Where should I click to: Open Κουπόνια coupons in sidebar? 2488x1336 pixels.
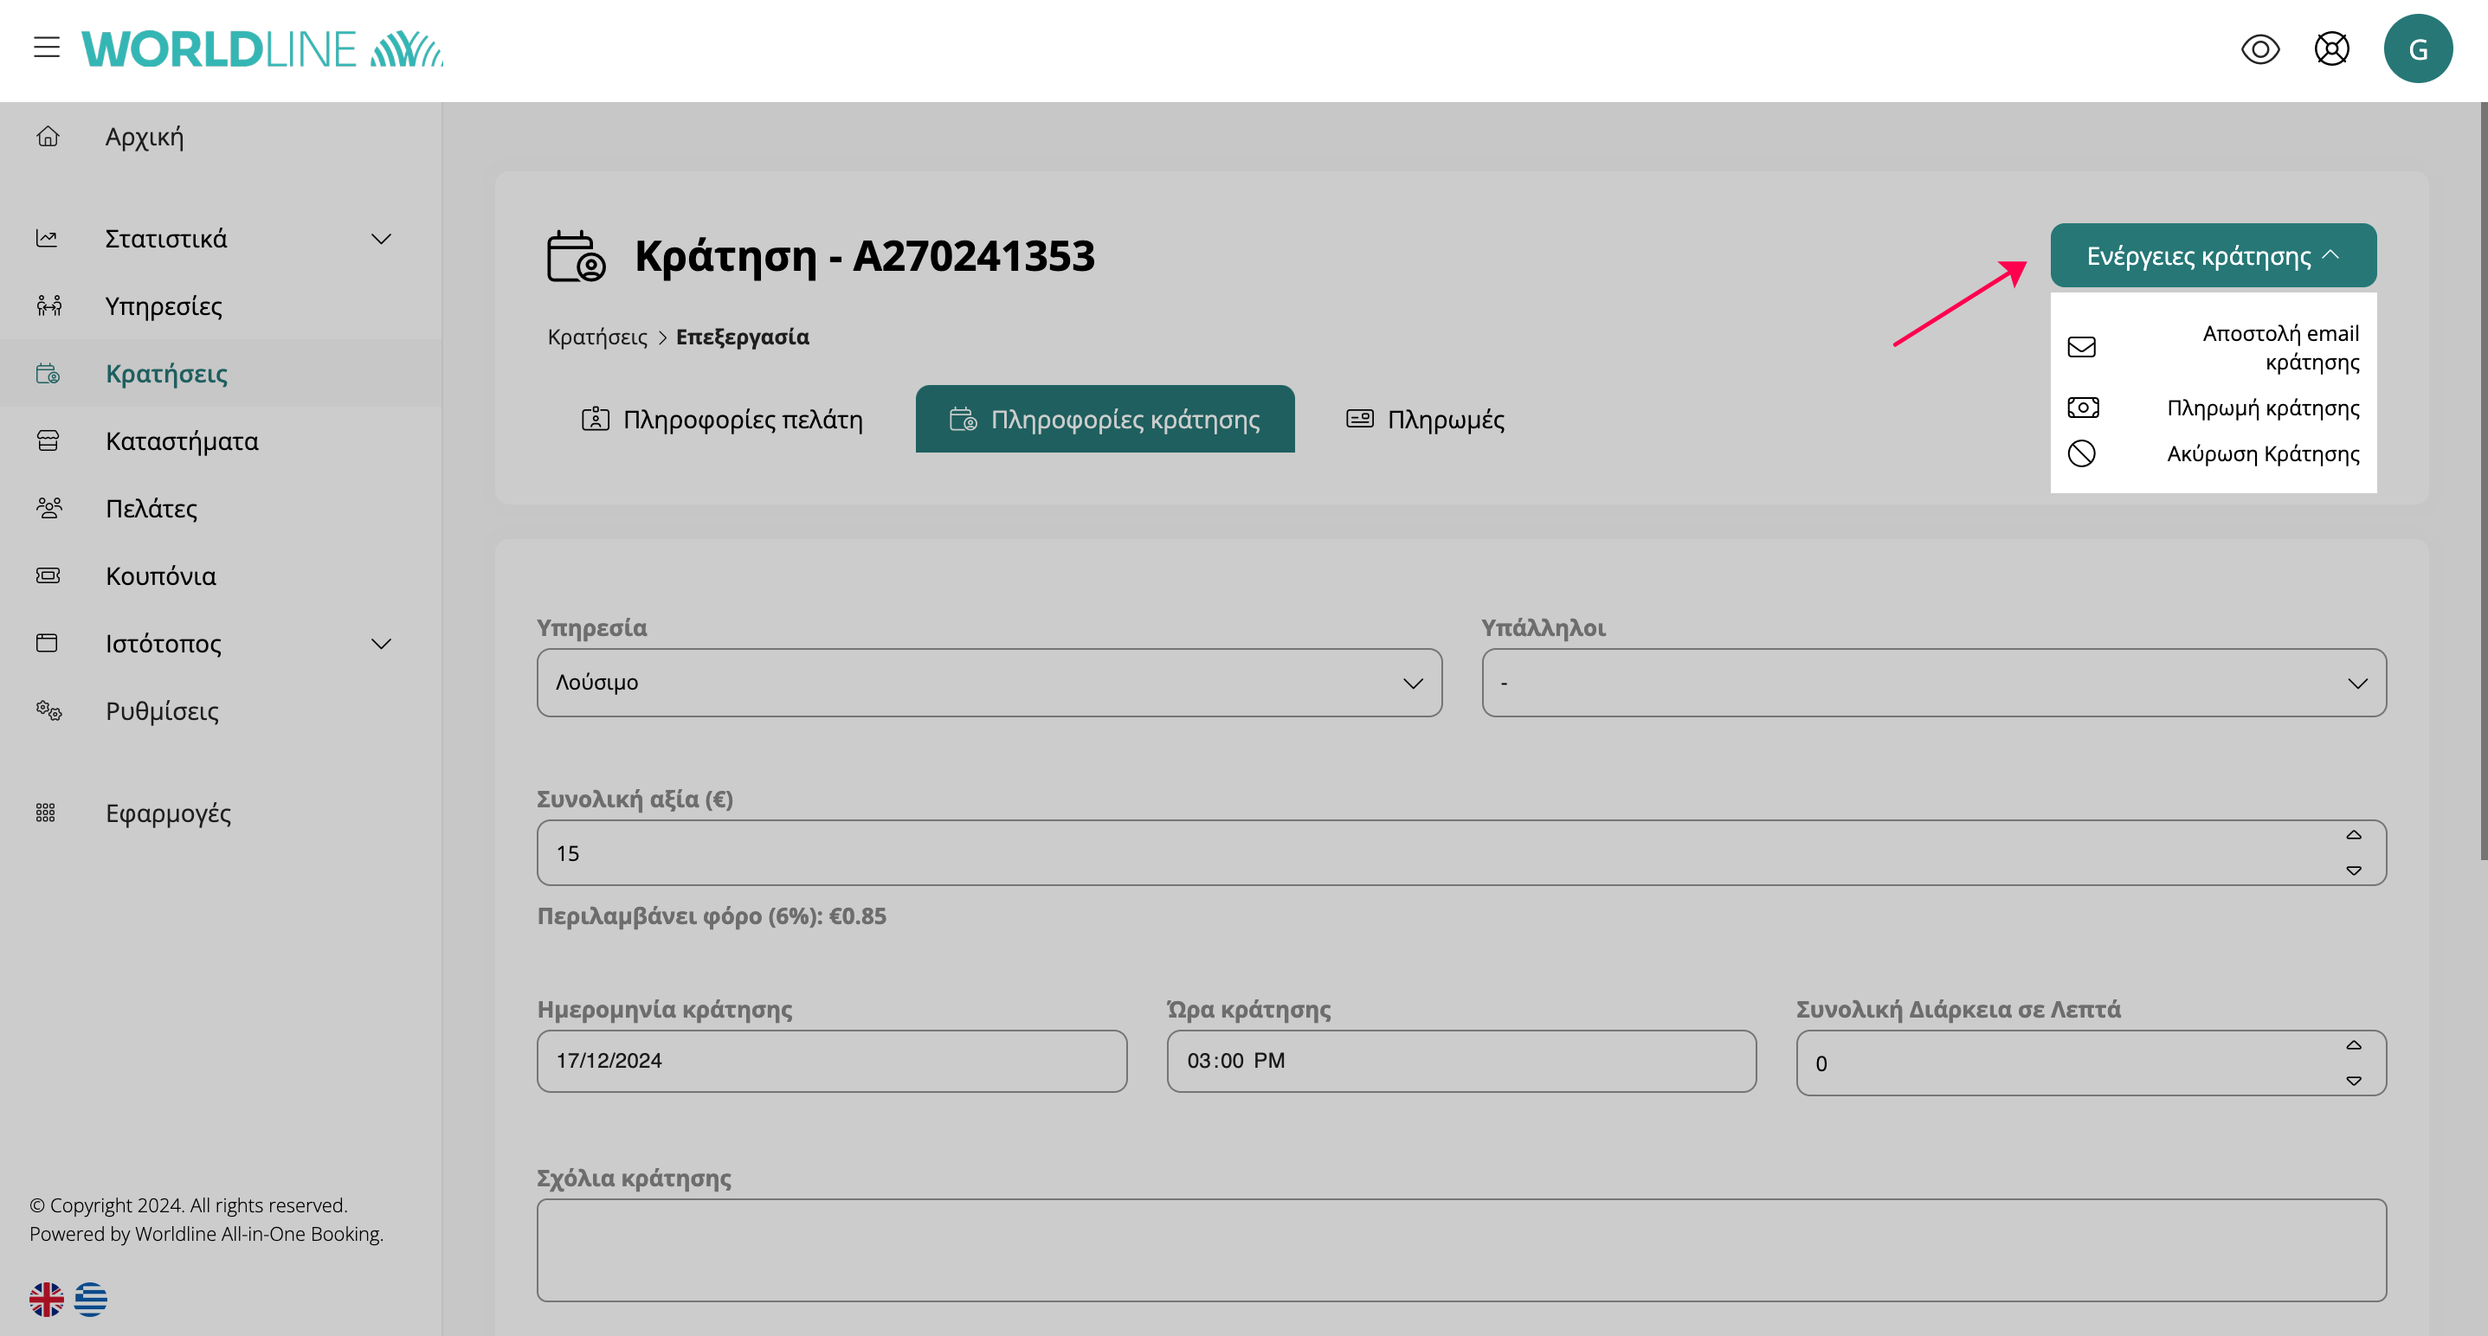[x=160, y=576]
